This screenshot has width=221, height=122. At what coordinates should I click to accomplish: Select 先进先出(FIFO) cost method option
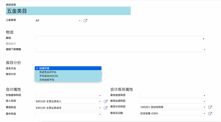[68, 72]
